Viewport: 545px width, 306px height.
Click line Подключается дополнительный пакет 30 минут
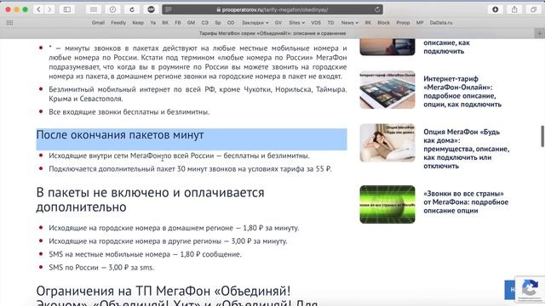(190, 169)
